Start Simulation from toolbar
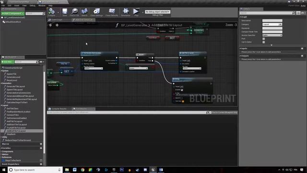This screenshot has height=173, width=307. tap(126, 12)
